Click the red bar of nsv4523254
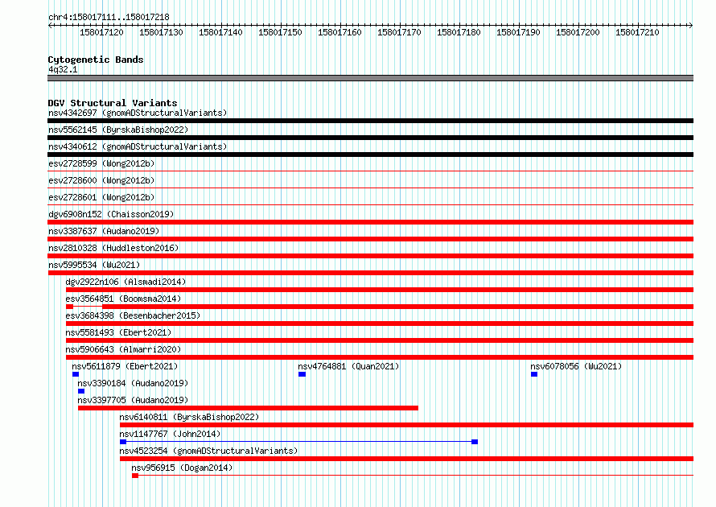This screenshot has width=716, height=507. click(406, 459)
